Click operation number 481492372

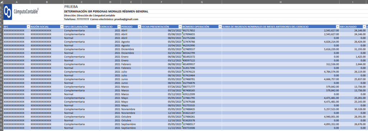(188, 57)
